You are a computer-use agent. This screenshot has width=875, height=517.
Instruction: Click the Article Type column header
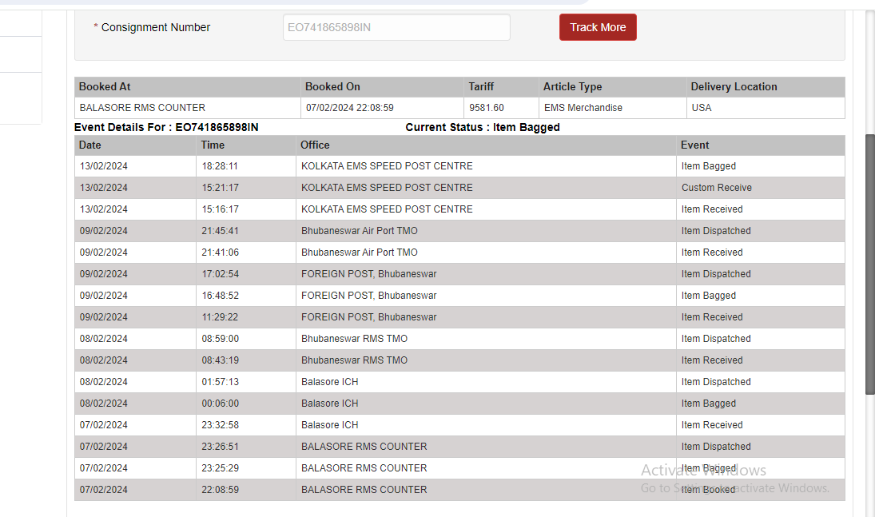tap(613, 86)
